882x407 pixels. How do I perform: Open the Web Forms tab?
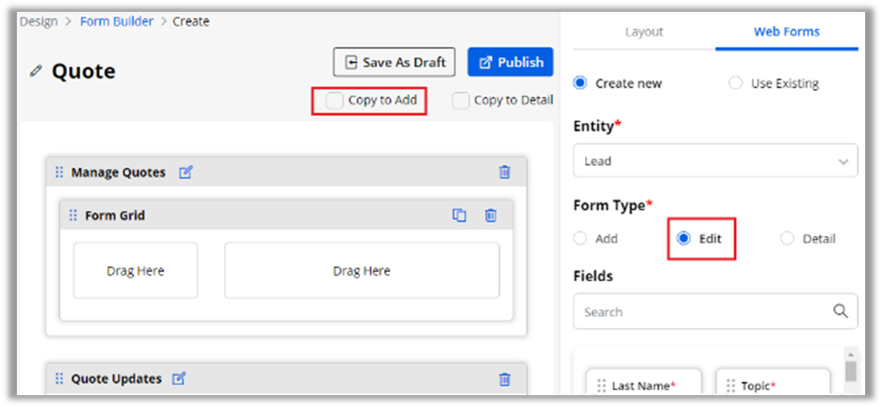(x=786, y=32)
